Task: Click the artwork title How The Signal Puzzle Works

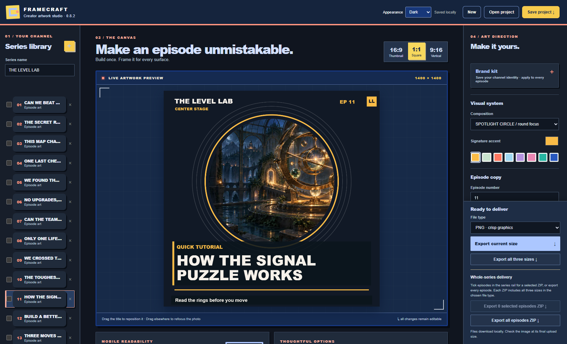Action: [246, 268]
